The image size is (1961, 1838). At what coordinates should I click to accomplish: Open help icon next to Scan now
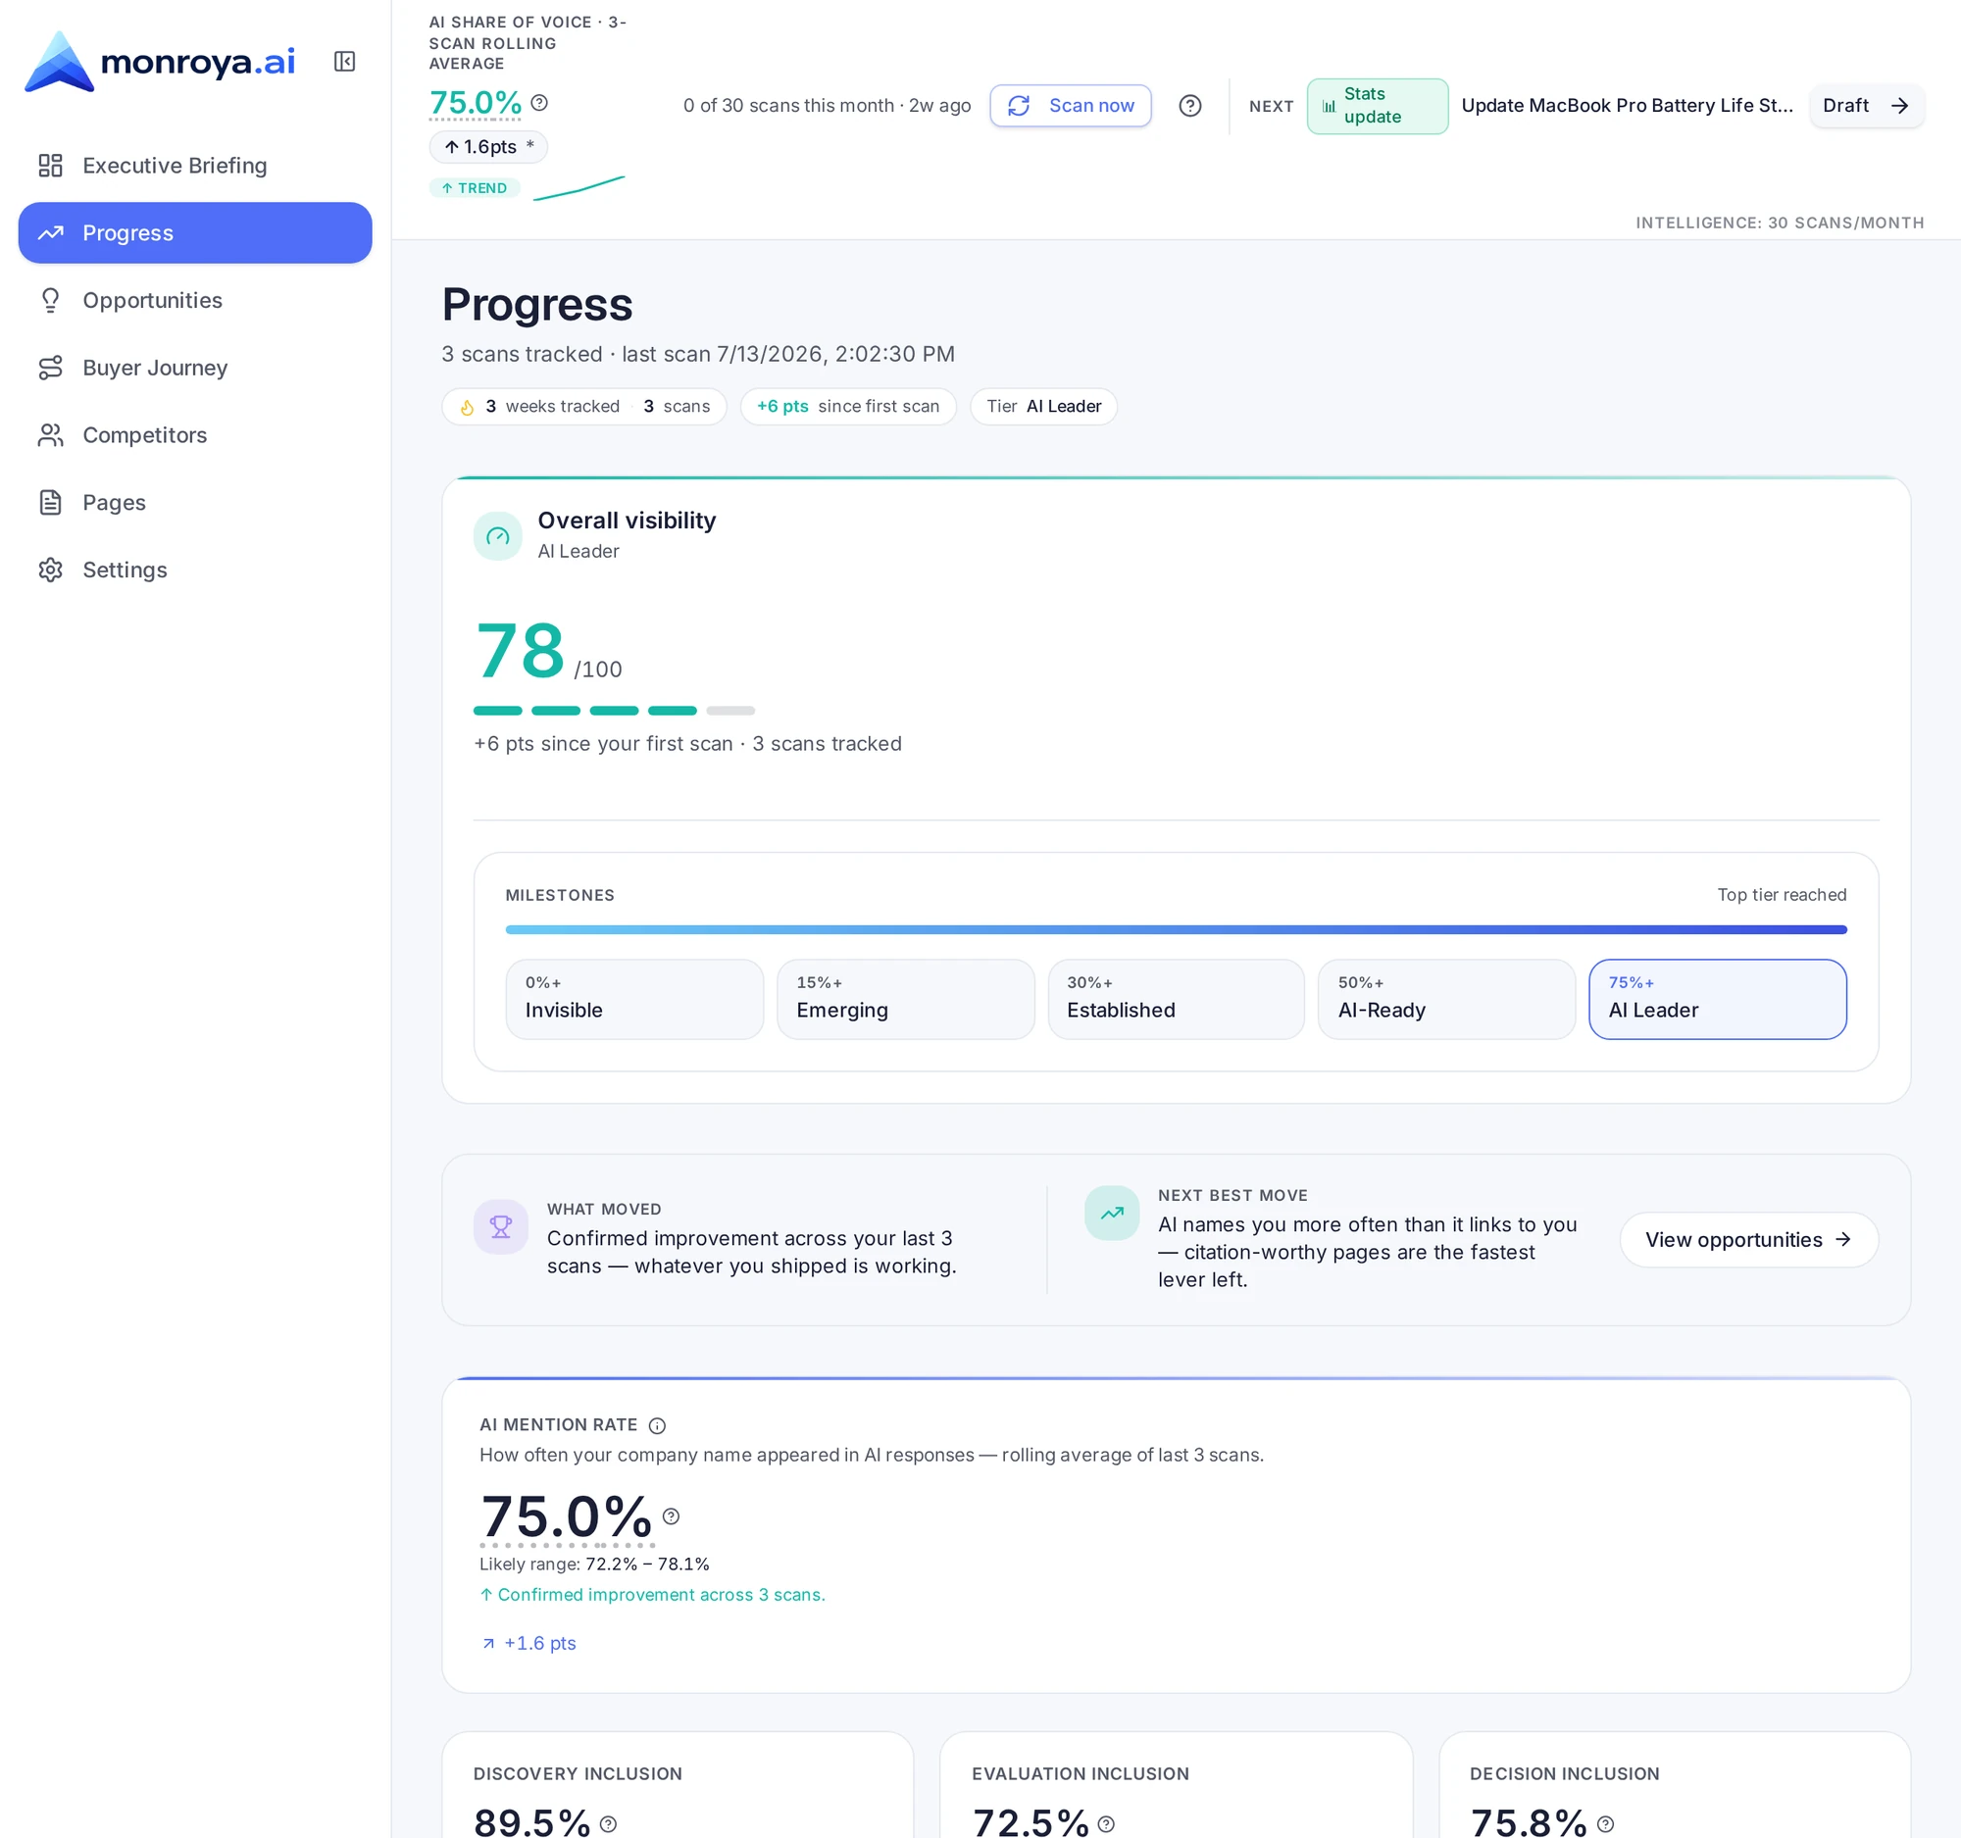(x=1190, y=106)
